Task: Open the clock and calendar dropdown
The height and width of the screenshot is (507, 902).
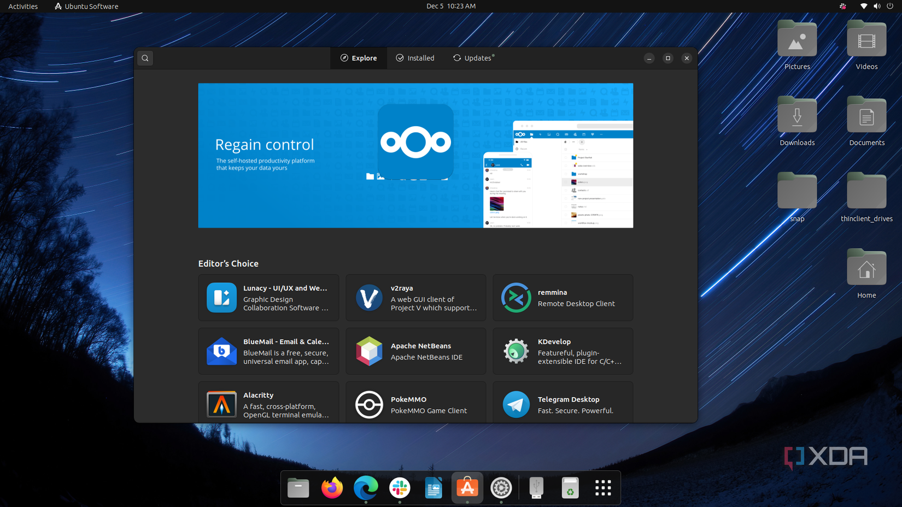Action: pyautogui.click(x=450, y=6)
